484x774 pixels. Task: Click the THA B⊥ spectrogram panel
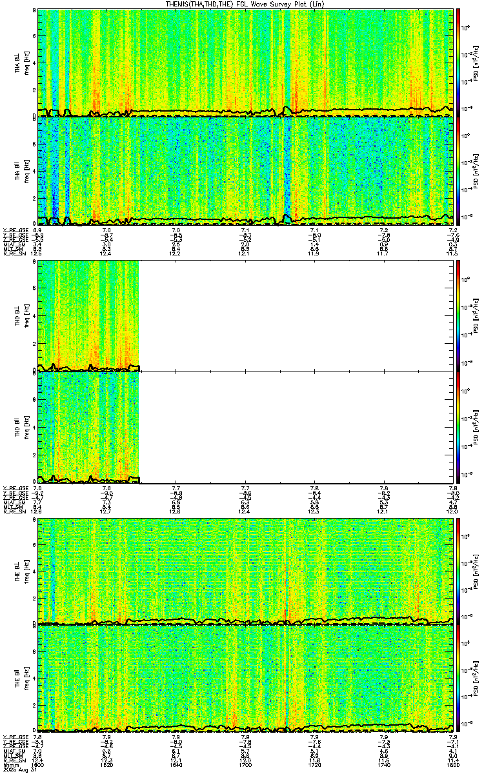click(247, 63)
